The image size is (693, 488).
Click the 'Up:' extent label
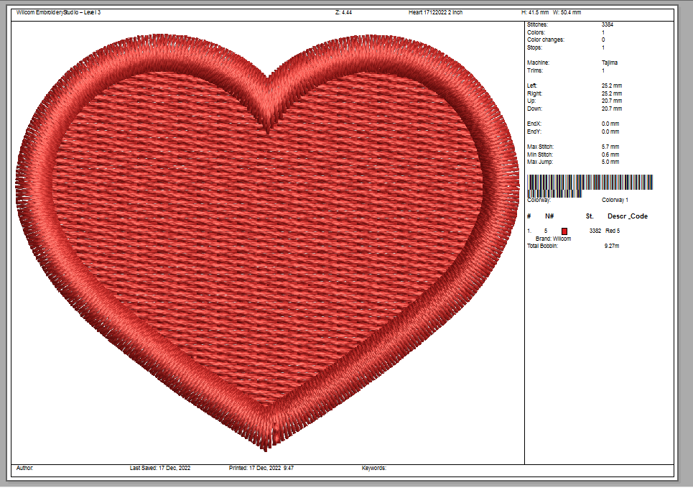(x=531, y=101)
